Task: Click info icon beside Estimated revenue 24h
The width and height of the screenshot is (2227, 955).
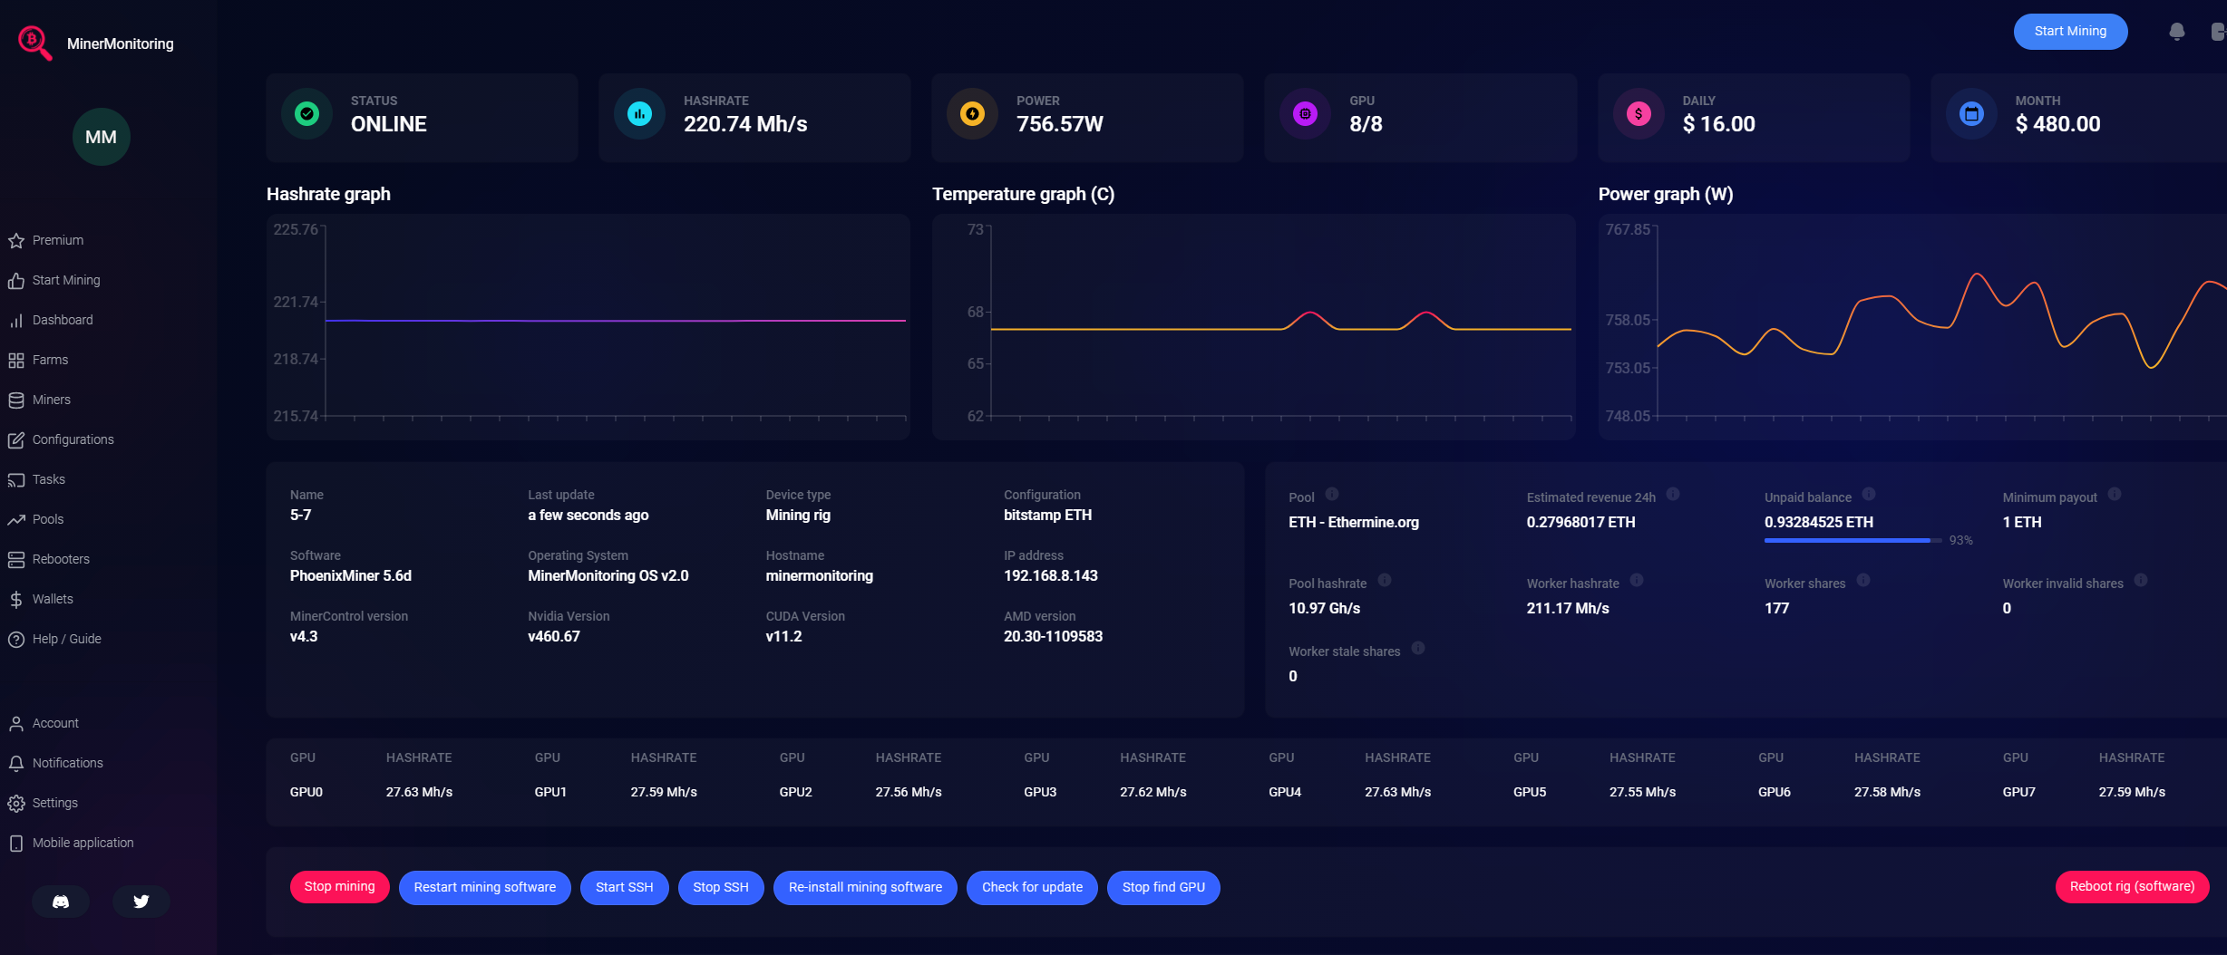Action: click(x=1673, y=495)
